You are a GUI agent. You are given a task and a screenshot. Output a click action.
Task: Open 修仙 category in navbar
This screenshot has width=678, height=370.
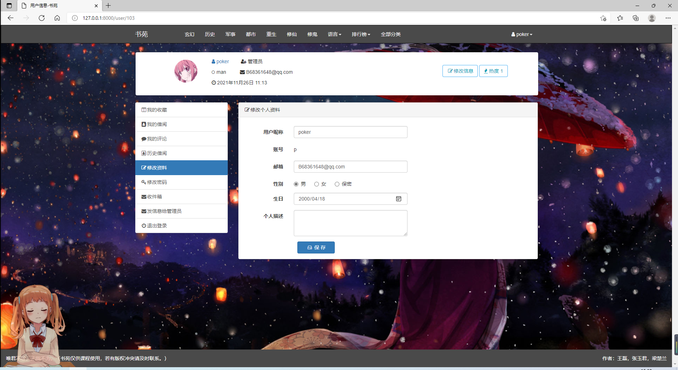292,34
